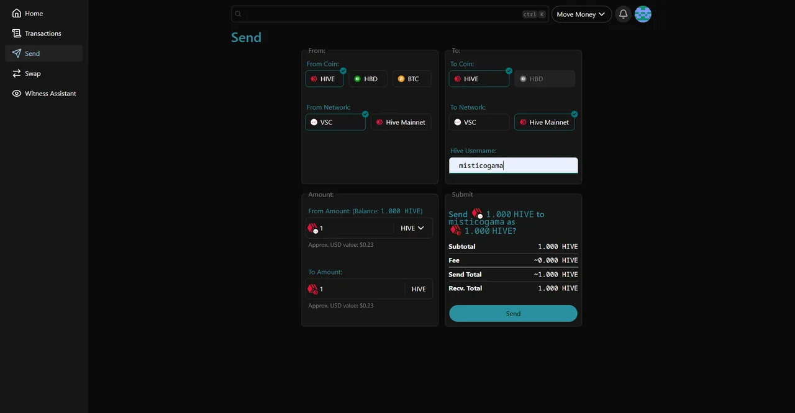Viewport: 795px width, 413px height.
Task: Click the Subtotal 1.000 HIVE value
Action: pos(558,246)
